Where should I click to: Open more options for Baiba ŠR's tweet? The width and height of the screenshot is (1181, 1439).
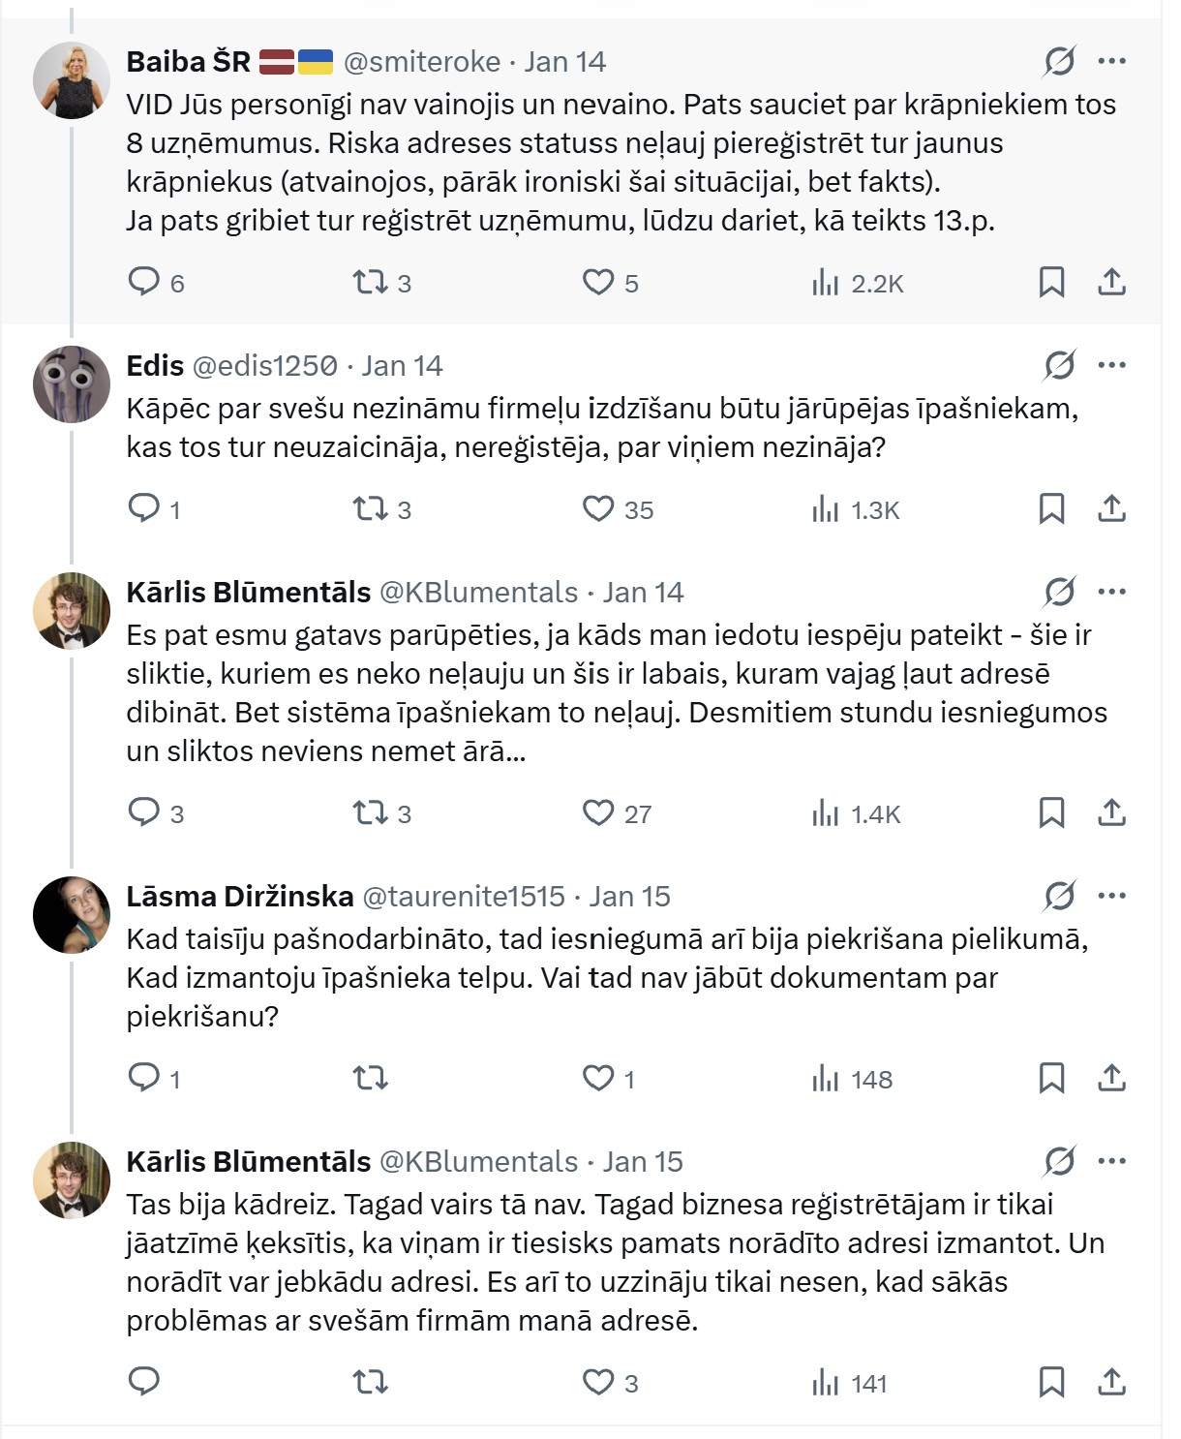tap(1111, 61)
